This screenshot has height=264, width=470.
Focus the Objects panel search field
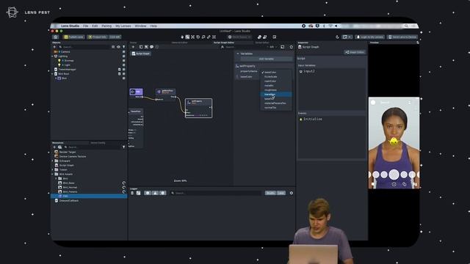(x=84, y=47)
